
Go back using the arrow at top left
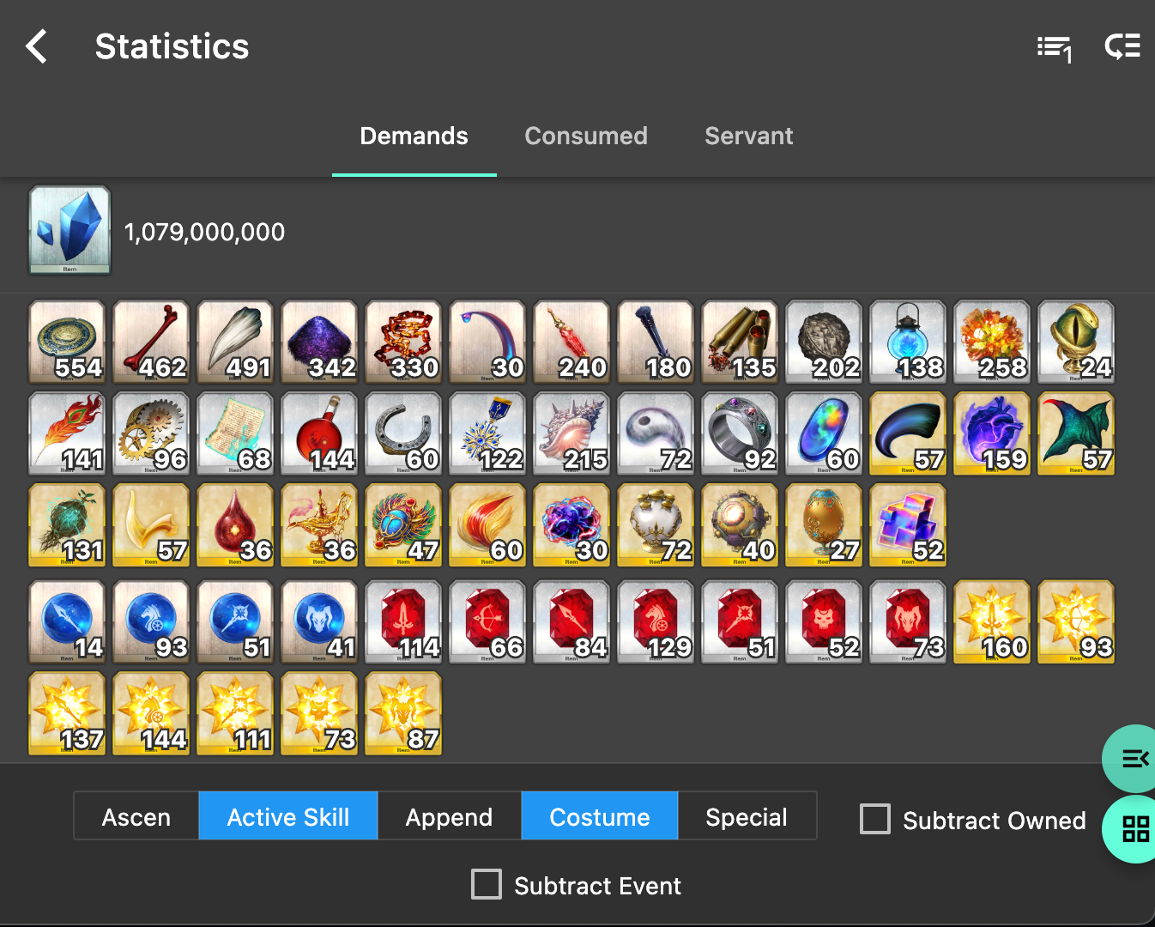tap(36, 46)
